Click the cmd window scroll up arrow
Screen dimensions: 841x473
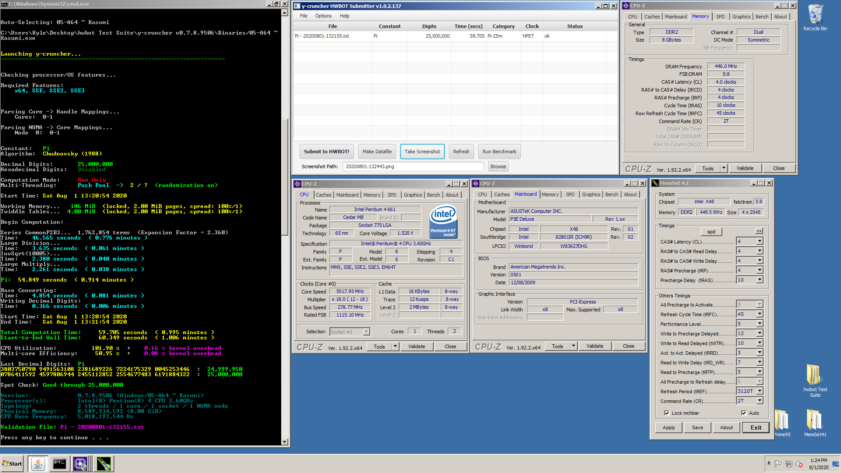[x=285, y=13]
